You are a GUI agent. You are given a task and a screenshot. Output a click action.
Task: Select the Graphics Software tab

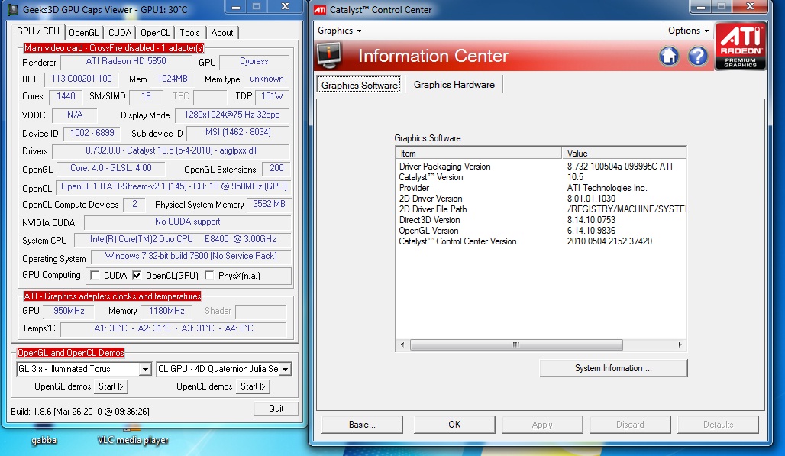(359, 85)
